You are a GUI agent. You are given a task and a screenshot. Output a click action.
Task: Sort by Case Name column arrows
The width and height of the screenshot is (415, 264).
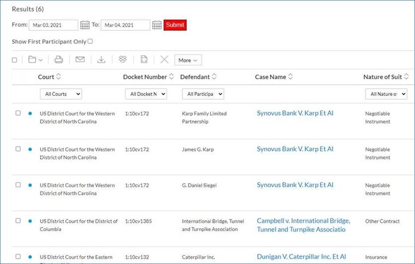coord(290,77)
